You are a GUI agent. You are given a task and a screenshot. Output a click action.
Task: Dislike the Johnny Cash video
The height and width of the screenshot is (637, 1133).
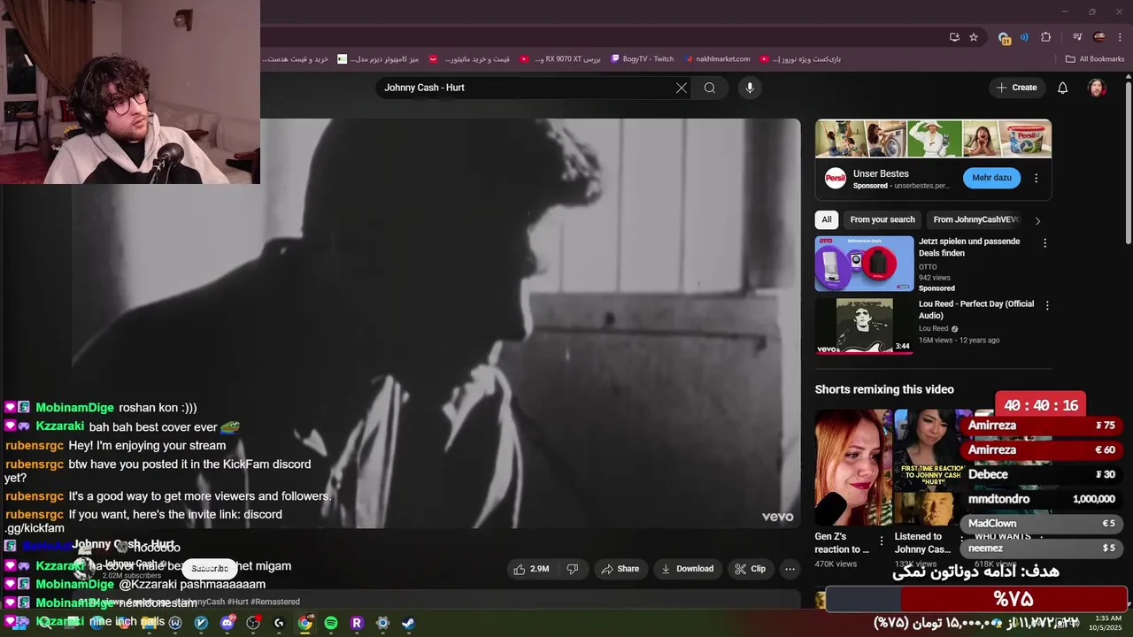(x=573, y=569)
